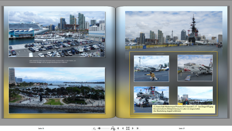The image size is (232, 131).
Task: Click the Seite 36 page label
Action: [41, 128]
